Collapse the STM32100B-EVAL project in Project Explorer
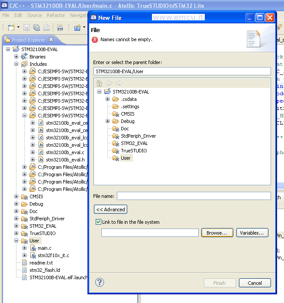Viewport: 284px width, 303px height. (8, 49)
